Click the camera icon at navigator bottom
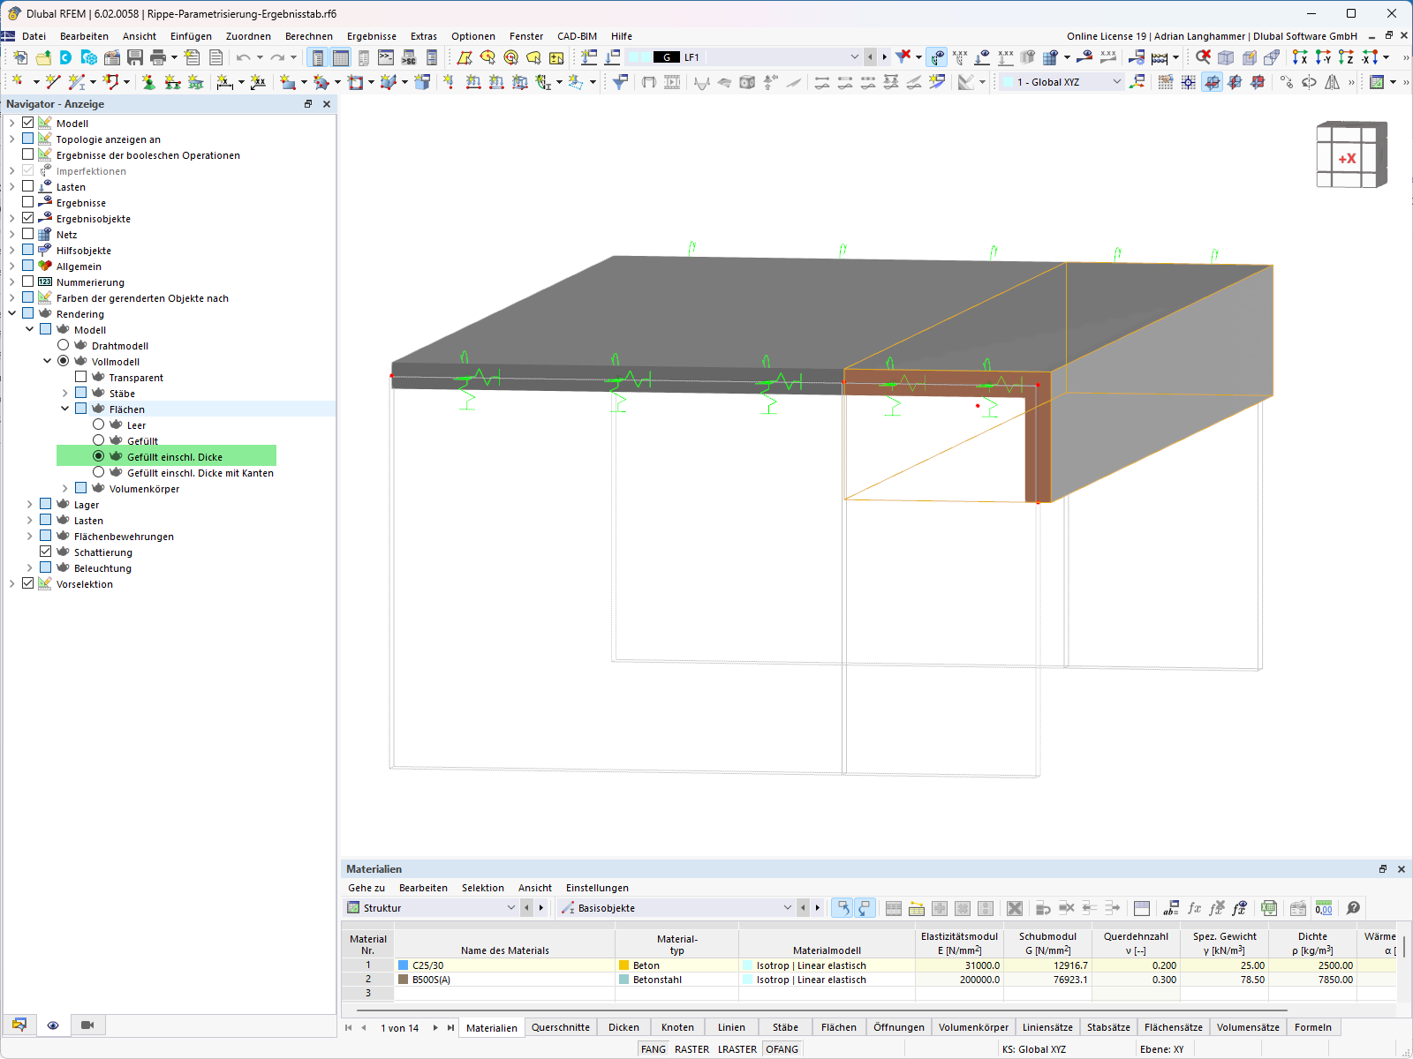Image resolution: width=1413 pixels, height=1059 pixels. (87, 1025)
